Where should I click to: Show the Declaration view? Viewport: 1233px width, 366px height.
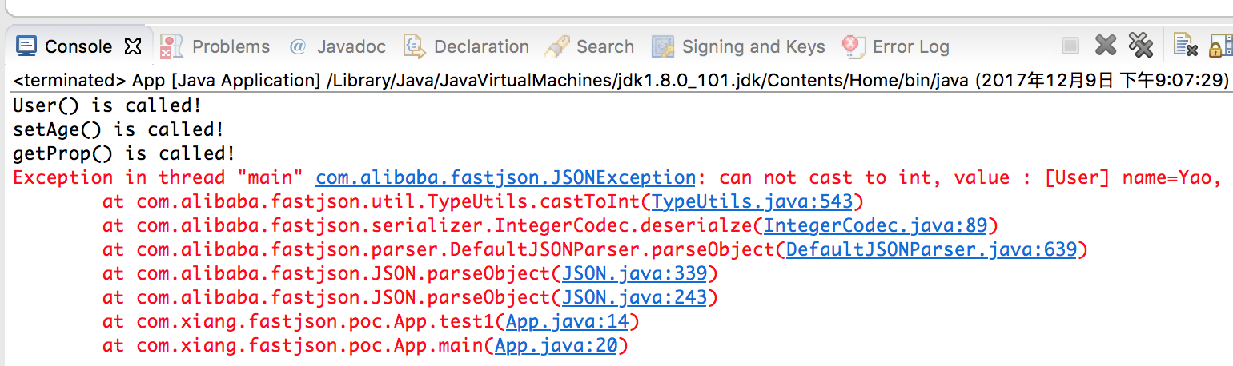[x=481, y=46]
